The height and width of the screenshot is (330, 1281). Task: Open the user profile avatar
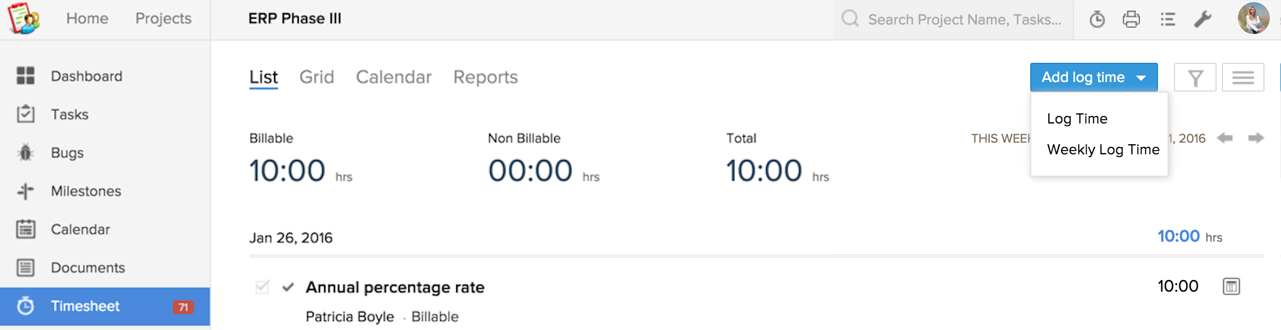click(1253, 19)
